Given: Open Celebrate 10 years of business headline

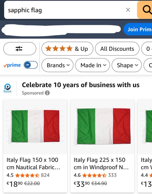Looking at the screenshot, I should tap(81, 85).
